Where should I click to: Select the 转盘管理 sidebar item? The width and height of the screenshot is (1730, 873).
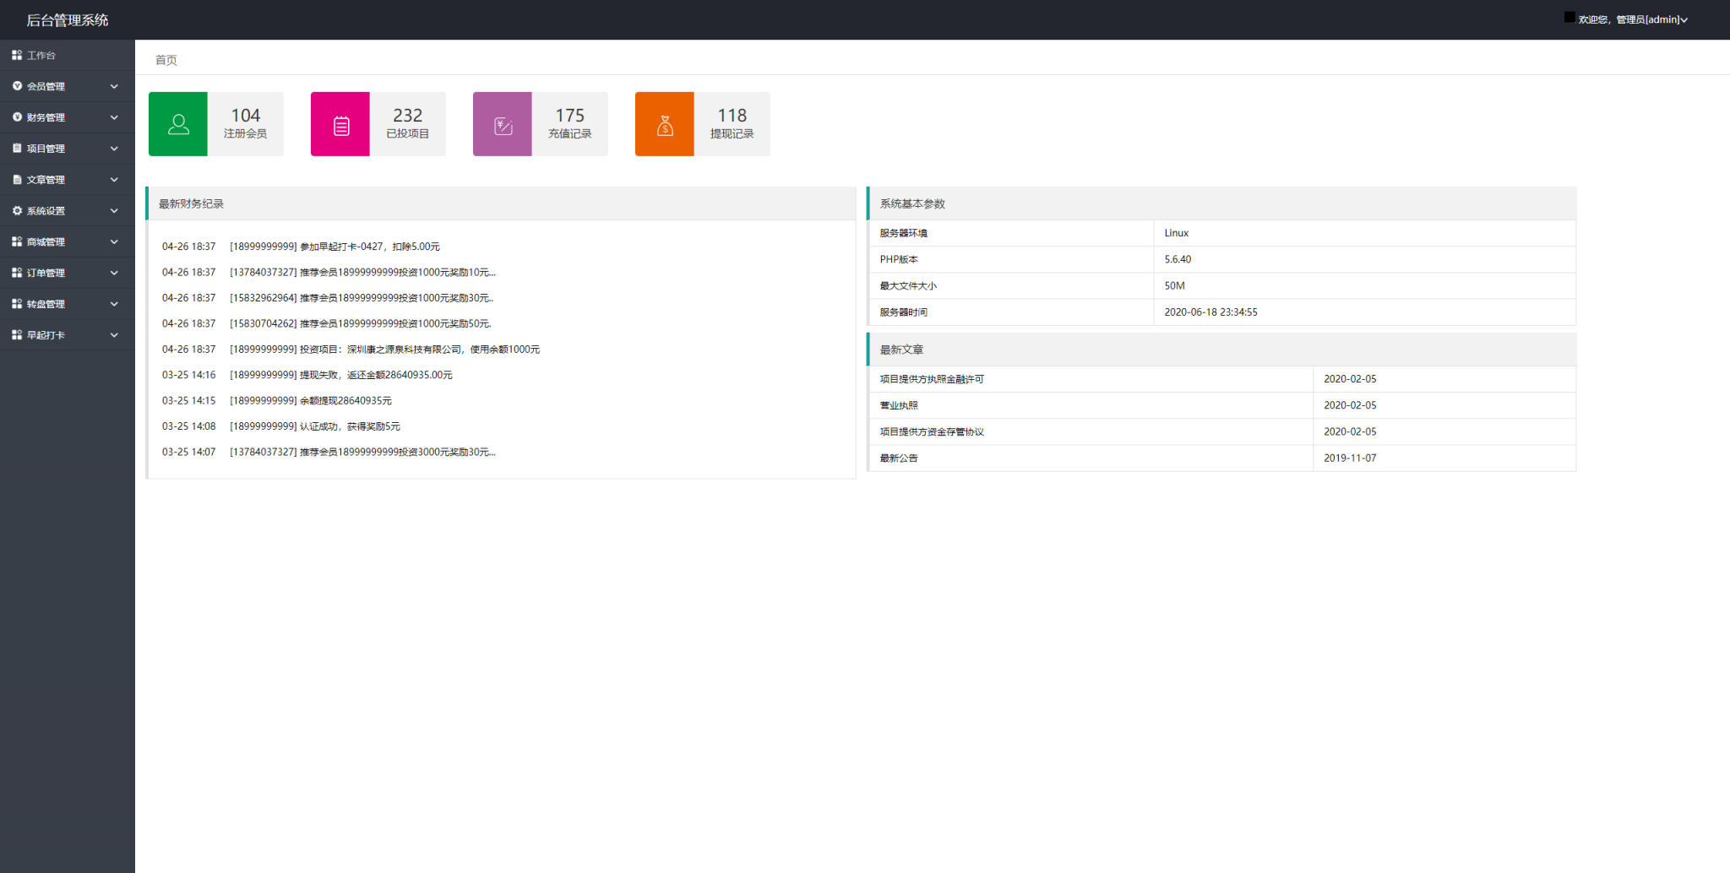point(46,304)
